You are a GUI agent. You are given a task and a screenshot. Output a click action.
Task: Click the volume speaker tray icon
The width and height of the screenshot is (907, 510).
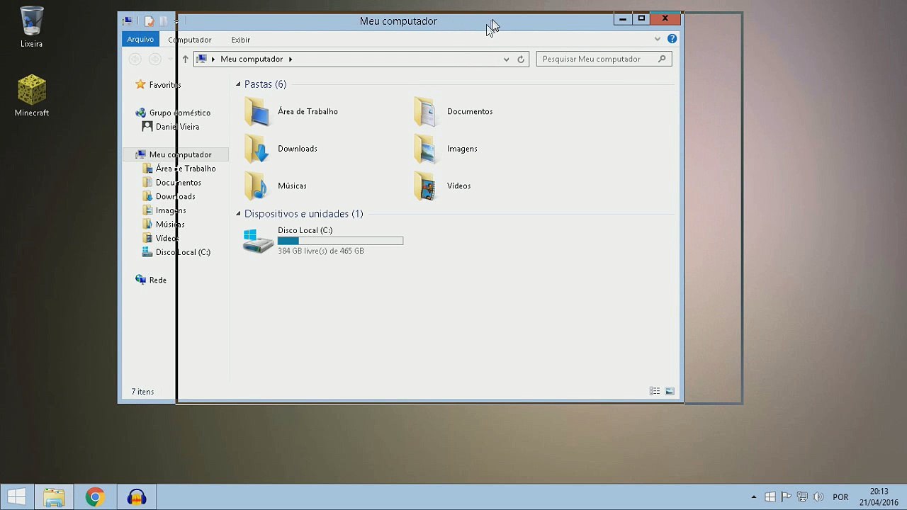818,497
